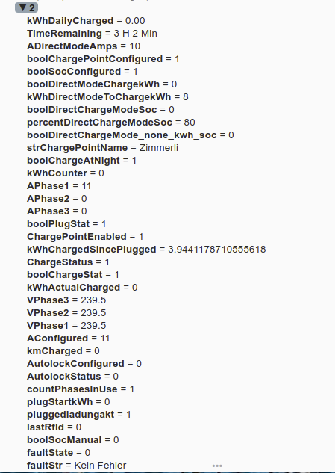335x473 pixels.
Task: Click the ADirectModeAmps value entry
Action: 84,46
